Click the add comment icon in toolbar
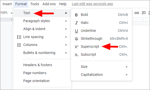This screenshot has width=150, height=90. click(144, 13)
